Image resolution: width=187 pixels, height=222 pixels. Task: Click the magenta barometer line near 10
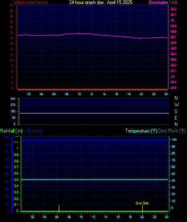pos(79,34)
